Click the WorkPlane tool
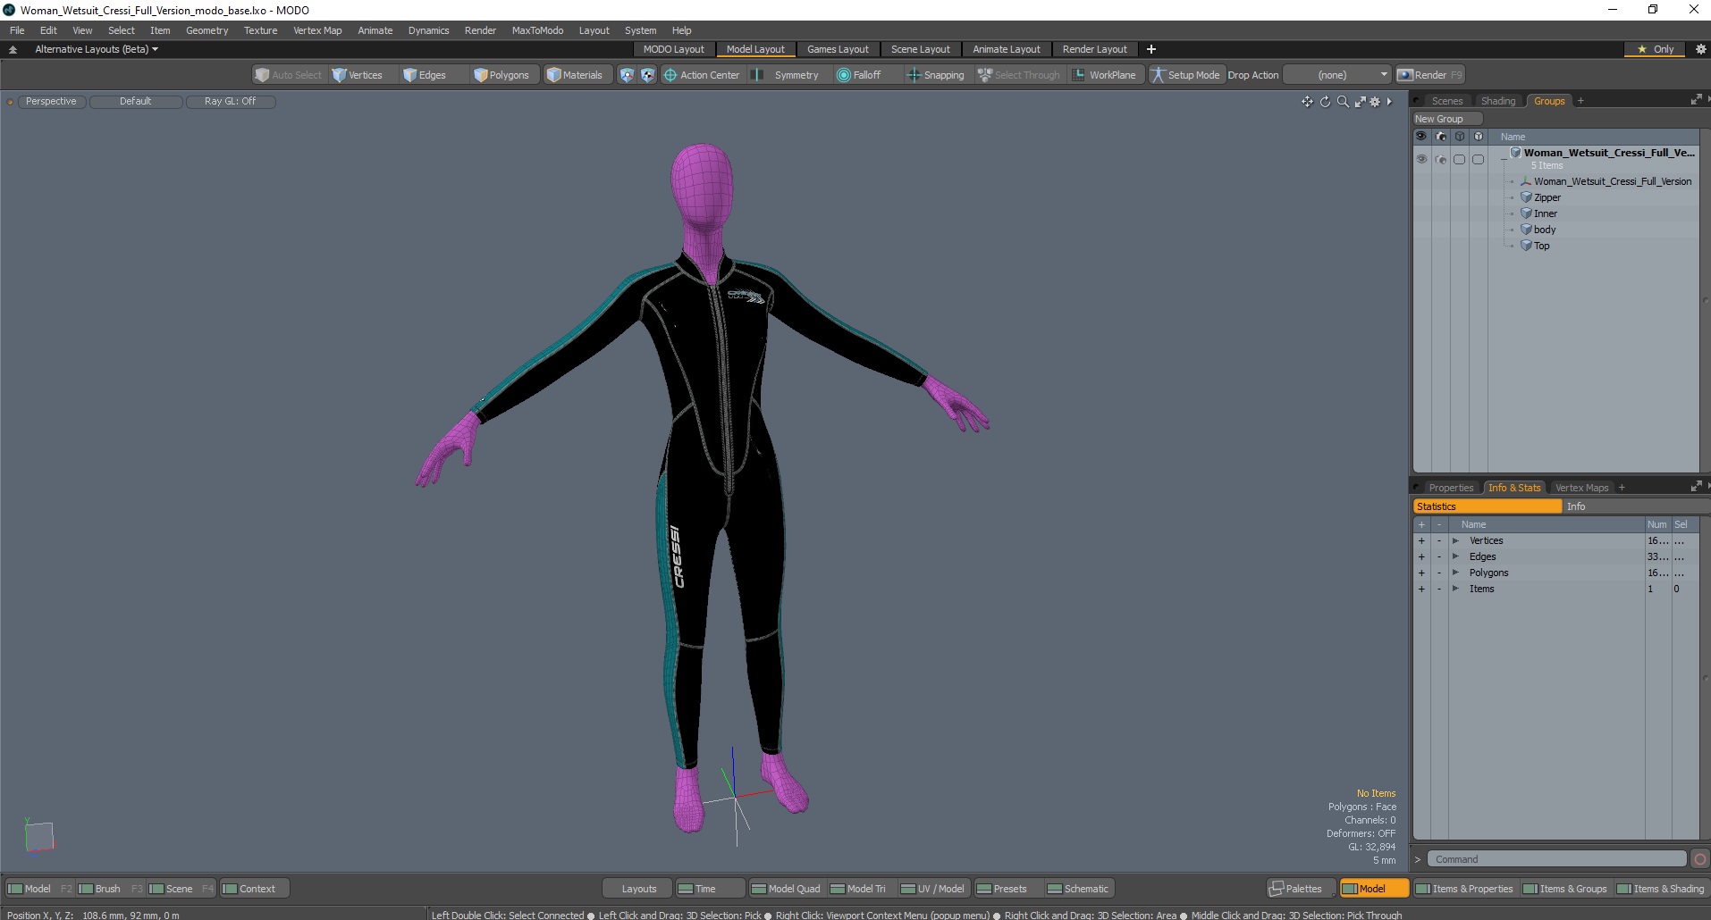 click(1104, 75)
